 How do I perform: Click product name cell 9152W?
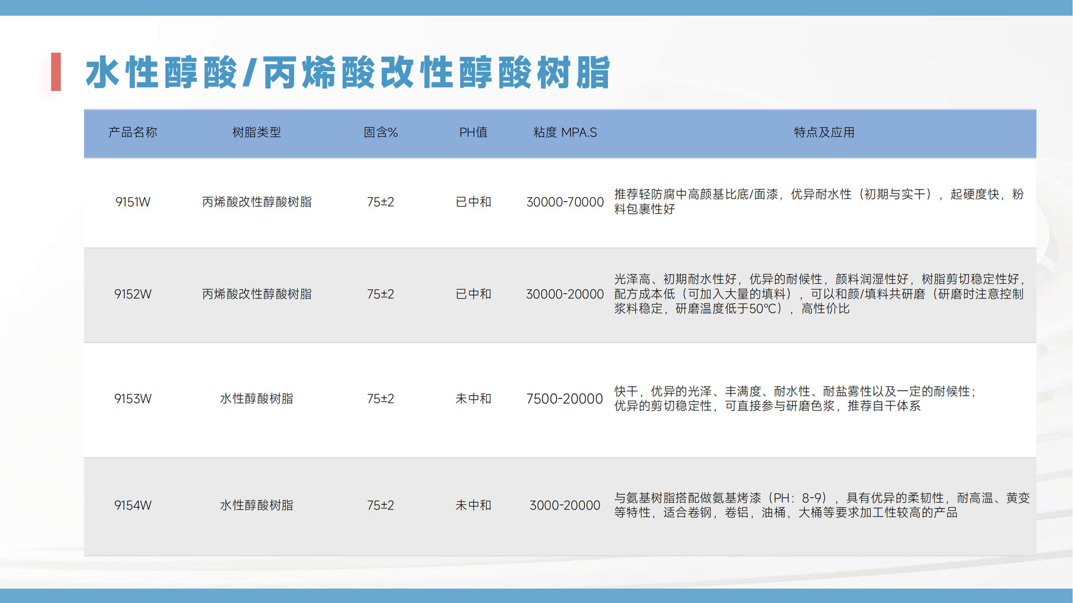click(132, 295)
